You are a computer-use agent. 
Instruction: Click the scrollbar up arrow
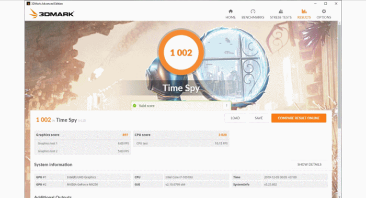tap(339, 23)
